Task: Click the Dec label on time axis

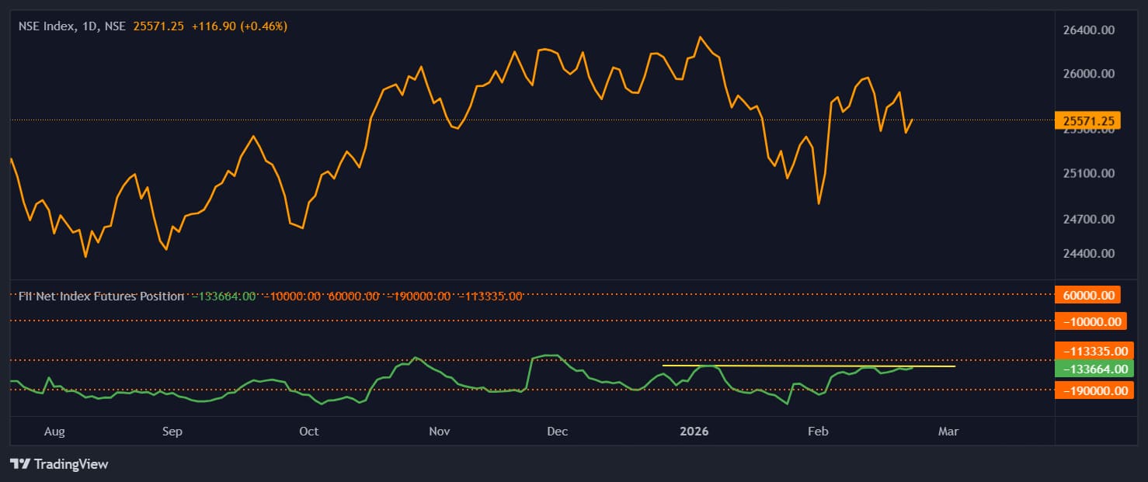Action: (557, 432)
